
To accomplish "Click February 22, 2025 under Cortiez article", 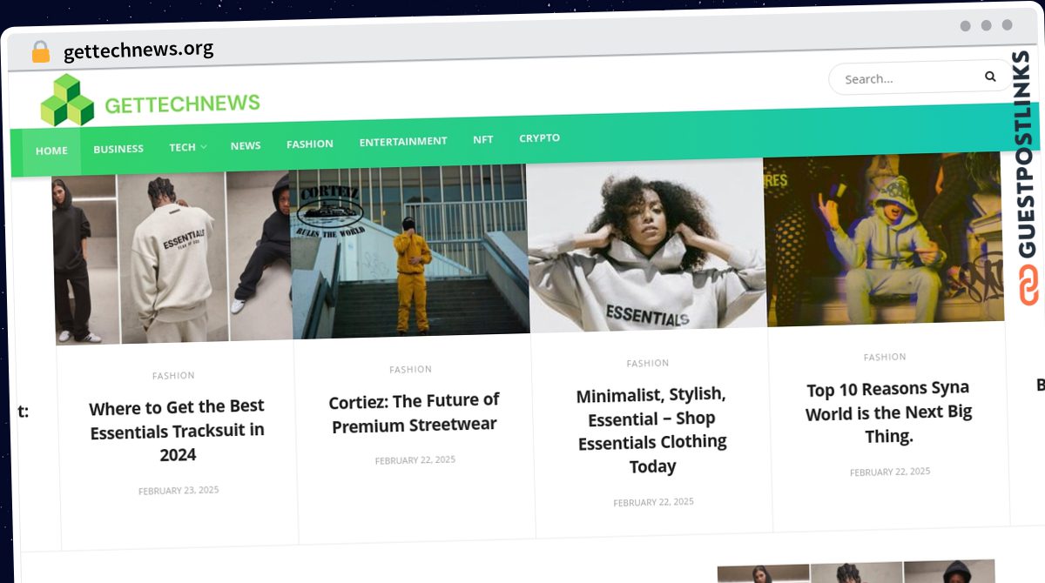I will [415, 460].
